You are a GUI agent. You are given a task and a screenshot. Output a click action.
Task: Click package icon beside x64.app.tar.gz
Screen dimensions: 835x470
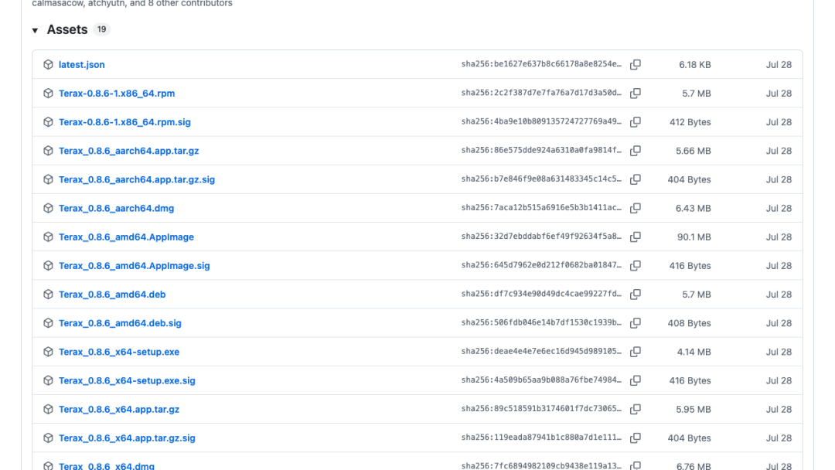48,410
